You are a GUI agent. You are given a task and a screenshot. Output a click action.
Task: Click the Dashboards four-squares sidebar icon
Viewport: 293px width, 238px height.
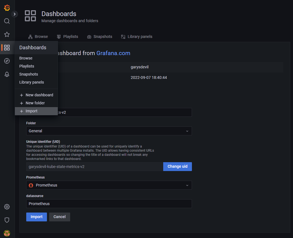pos(7,48)
